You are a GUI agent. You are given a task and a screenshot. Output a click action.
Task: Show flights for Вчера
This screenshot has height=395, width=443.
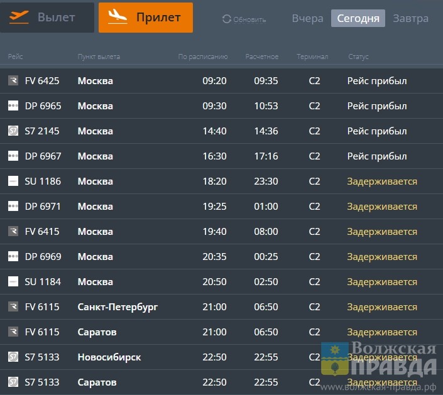click(x=307, y=18)
